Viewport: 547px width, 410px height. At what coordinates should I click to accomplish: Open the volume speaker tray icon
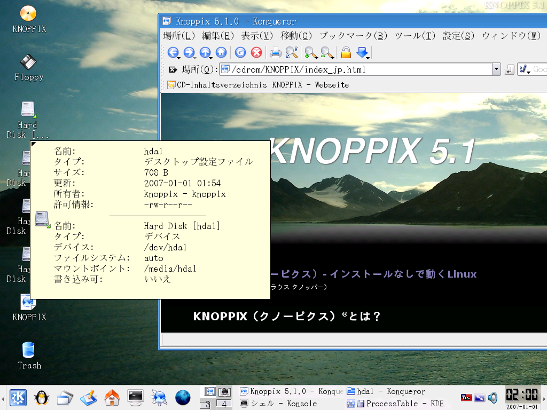tap(493, 397)
